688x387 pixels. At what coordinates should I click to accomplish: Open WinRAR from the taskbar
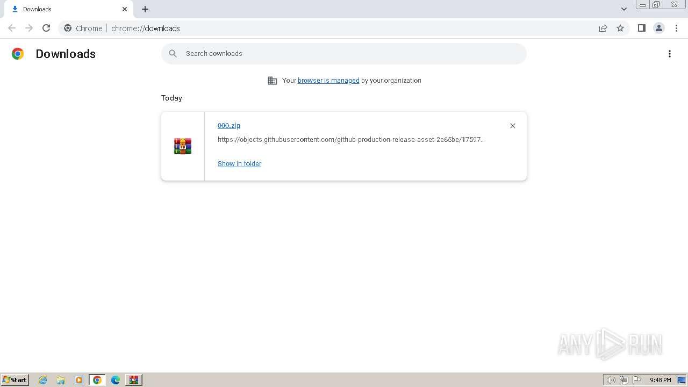pyautogui.click(x=133, y=380)
